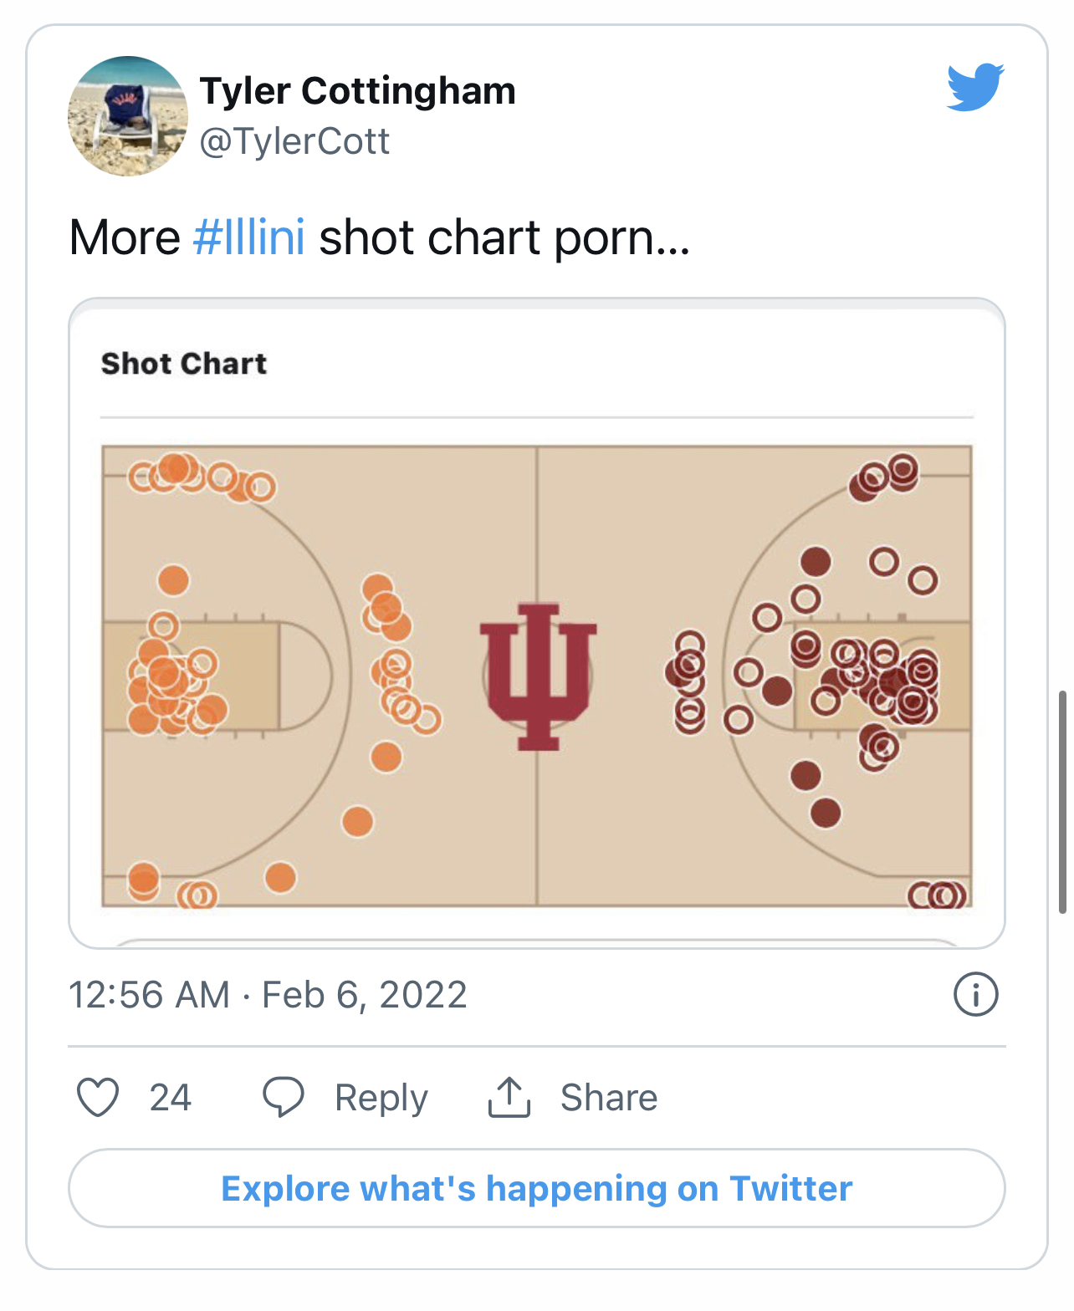Click the reply speech bubble icon
This screenshot has width=1074, height=1311.
284,1097
